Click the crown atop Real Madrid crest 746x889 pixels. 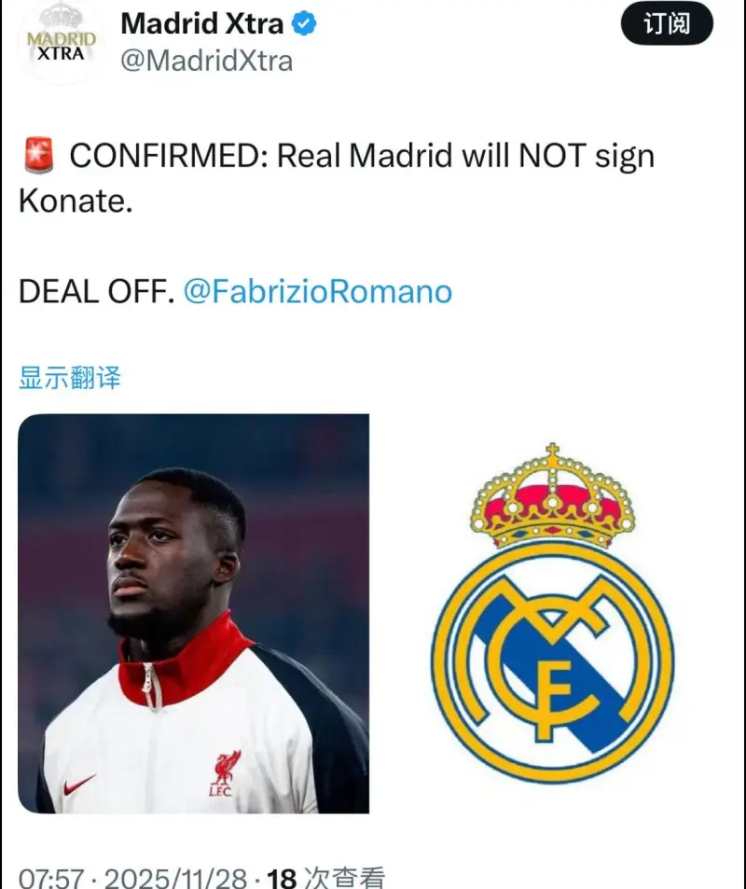(x=552, y=495)
